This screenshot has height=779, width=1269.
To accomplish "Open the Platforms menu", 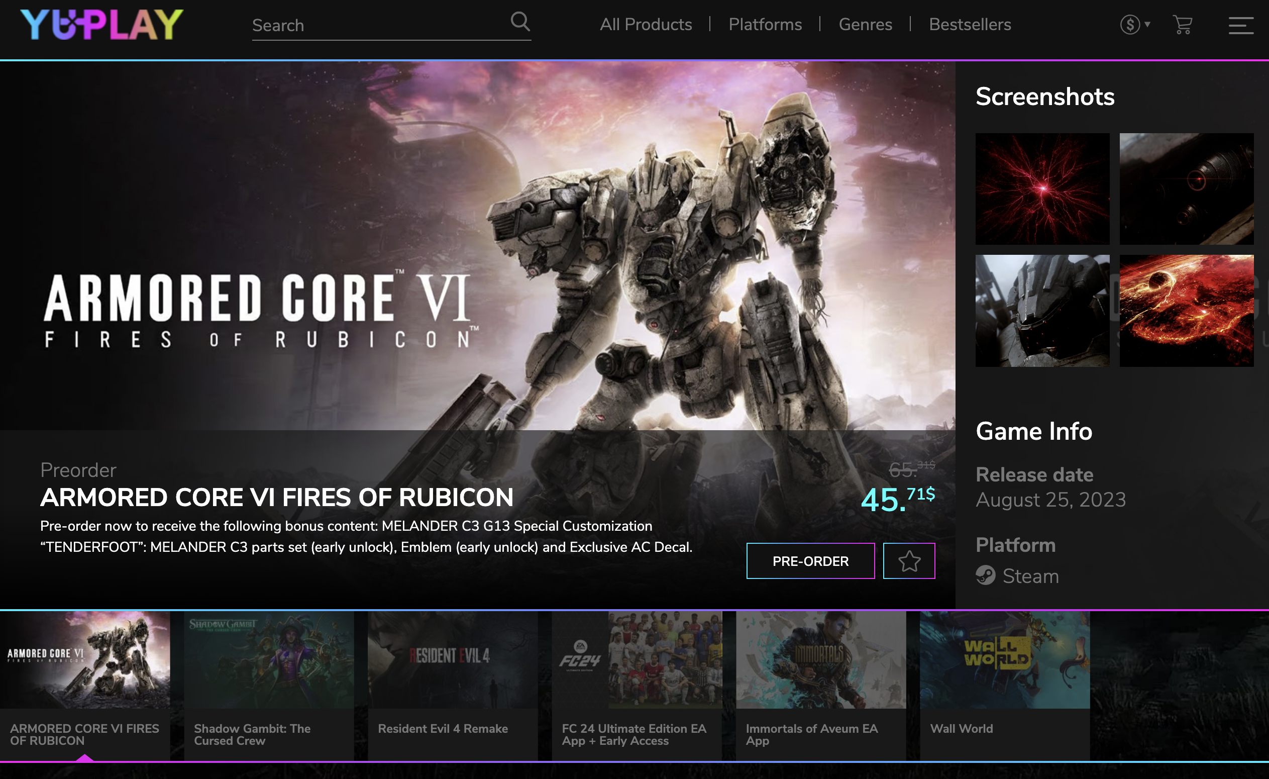I will (x=765, y=24).
